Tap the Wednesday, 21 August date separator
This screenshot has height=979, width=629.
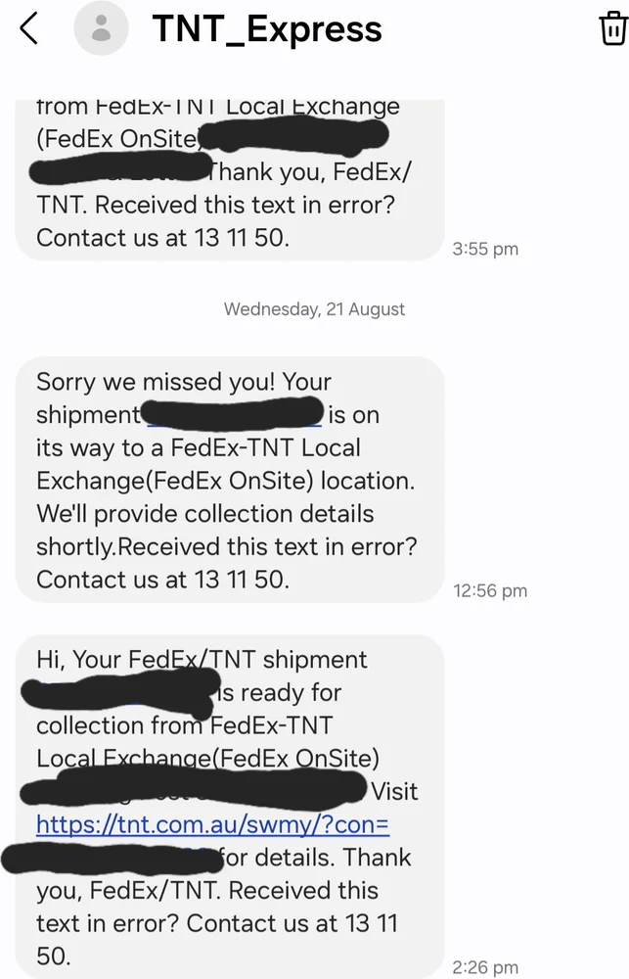pos(314,308)
